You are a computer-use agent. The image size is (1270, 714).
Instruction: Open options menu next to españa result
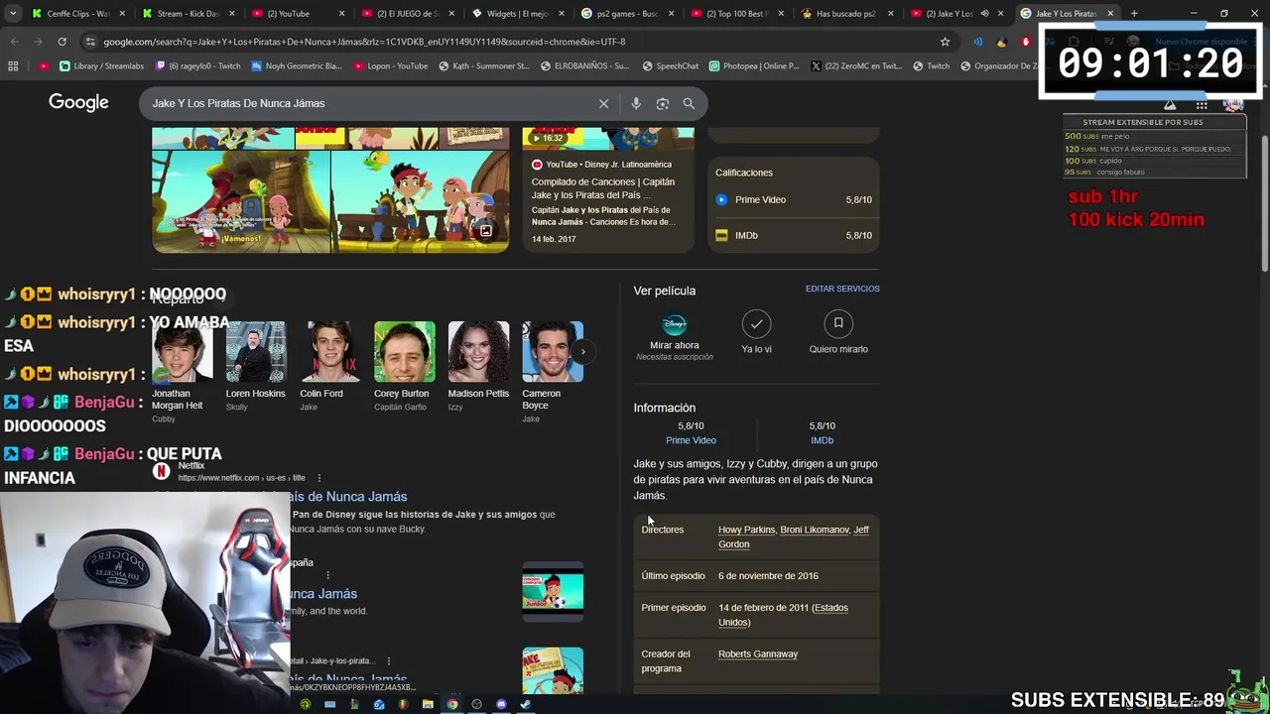click(327, 575)
